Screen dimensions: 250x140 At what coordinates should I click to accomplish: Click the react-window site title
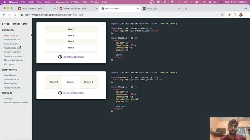pos(14,23)
